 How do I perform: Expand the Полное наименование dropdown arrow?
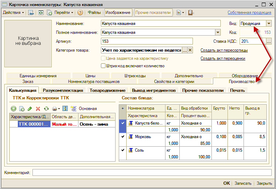[x=218, y=32]
